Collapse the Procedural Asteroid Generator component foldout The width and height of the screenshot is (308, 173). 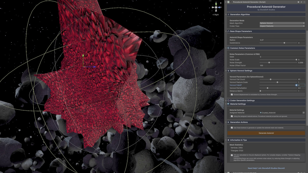point(226,2)
